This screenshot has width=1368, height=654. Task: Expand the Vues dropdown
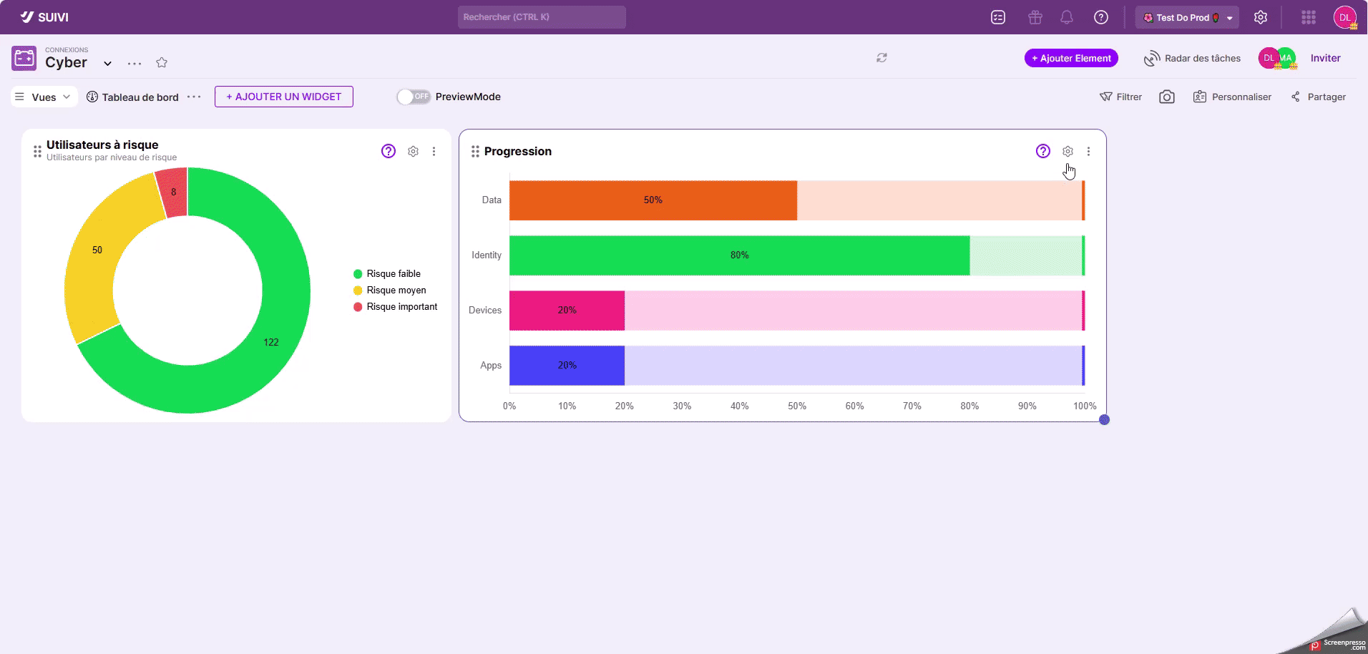pos(44,97)
